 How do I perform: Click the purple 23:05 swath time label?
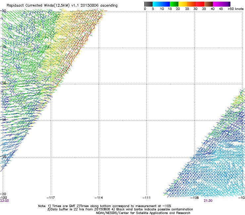(x=4, y=201)
